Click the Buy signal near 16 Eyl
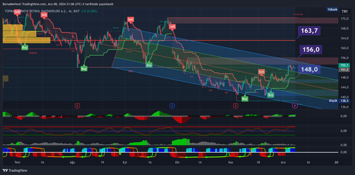Viewport: 355px width, 175px height. (149, 65)
